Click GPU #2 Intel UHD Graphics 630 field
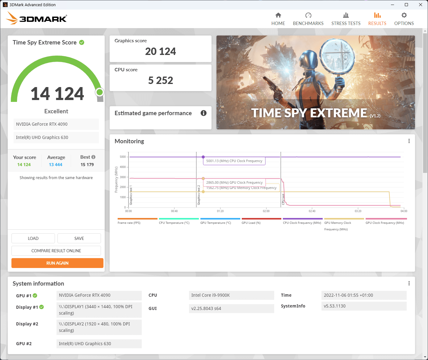 [x=99, y=344]
